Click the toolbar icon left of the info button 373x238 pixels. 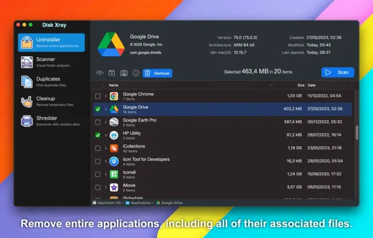coord(124,73)
